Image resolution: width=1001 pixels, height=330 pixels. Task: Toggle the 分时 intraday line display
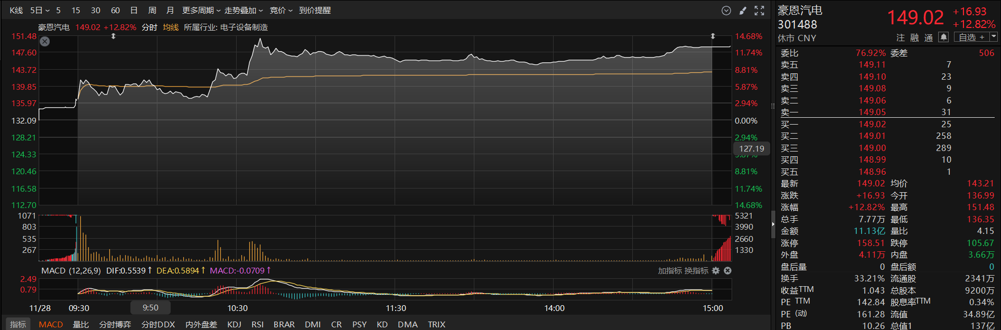149,27
